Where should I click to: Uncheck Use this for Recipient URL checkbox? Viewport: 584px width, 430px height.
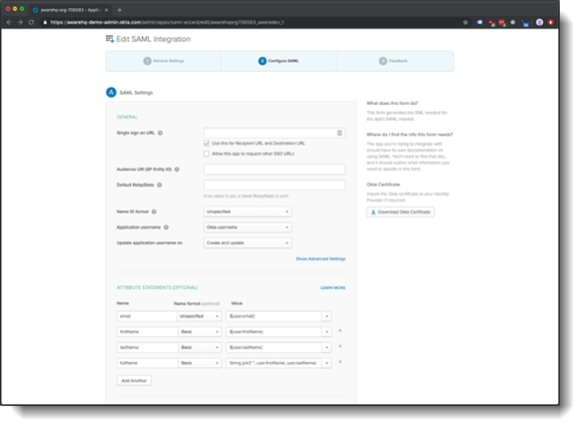click(x=207, y=143)
